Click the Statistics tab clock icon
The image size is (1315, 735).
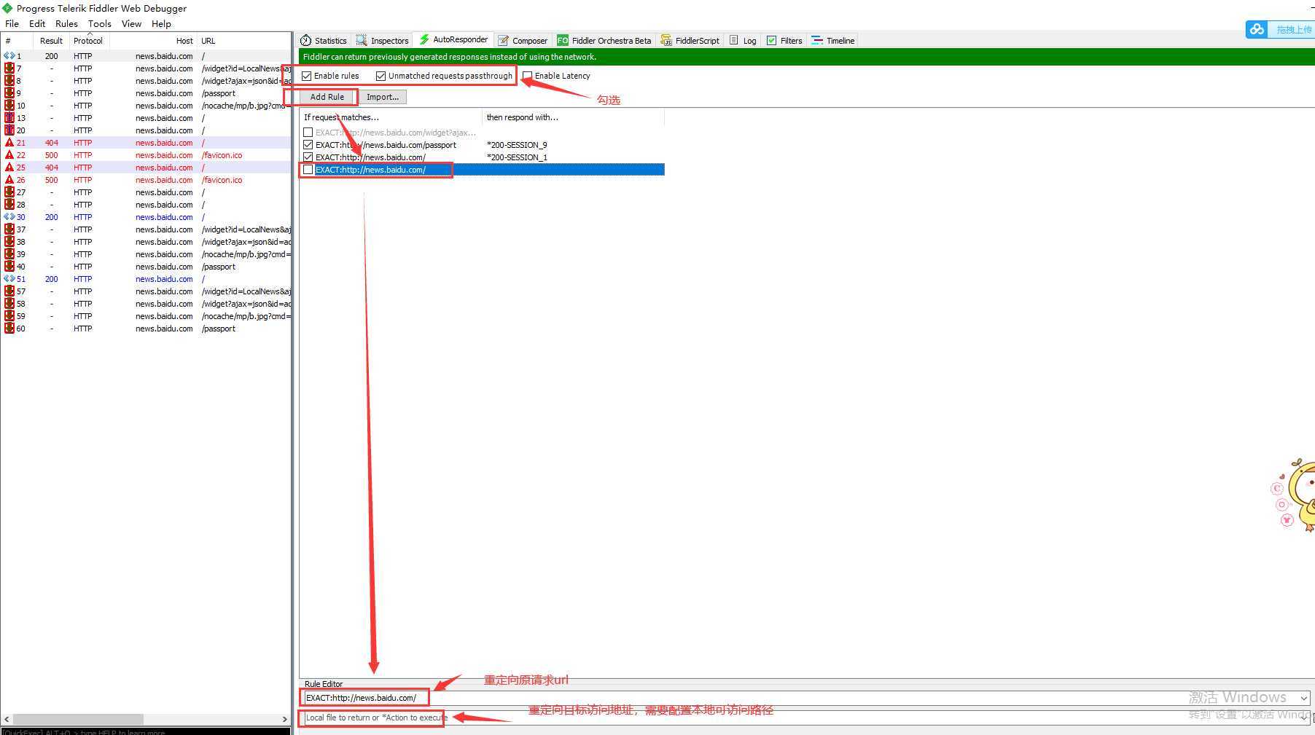[305, 41]
